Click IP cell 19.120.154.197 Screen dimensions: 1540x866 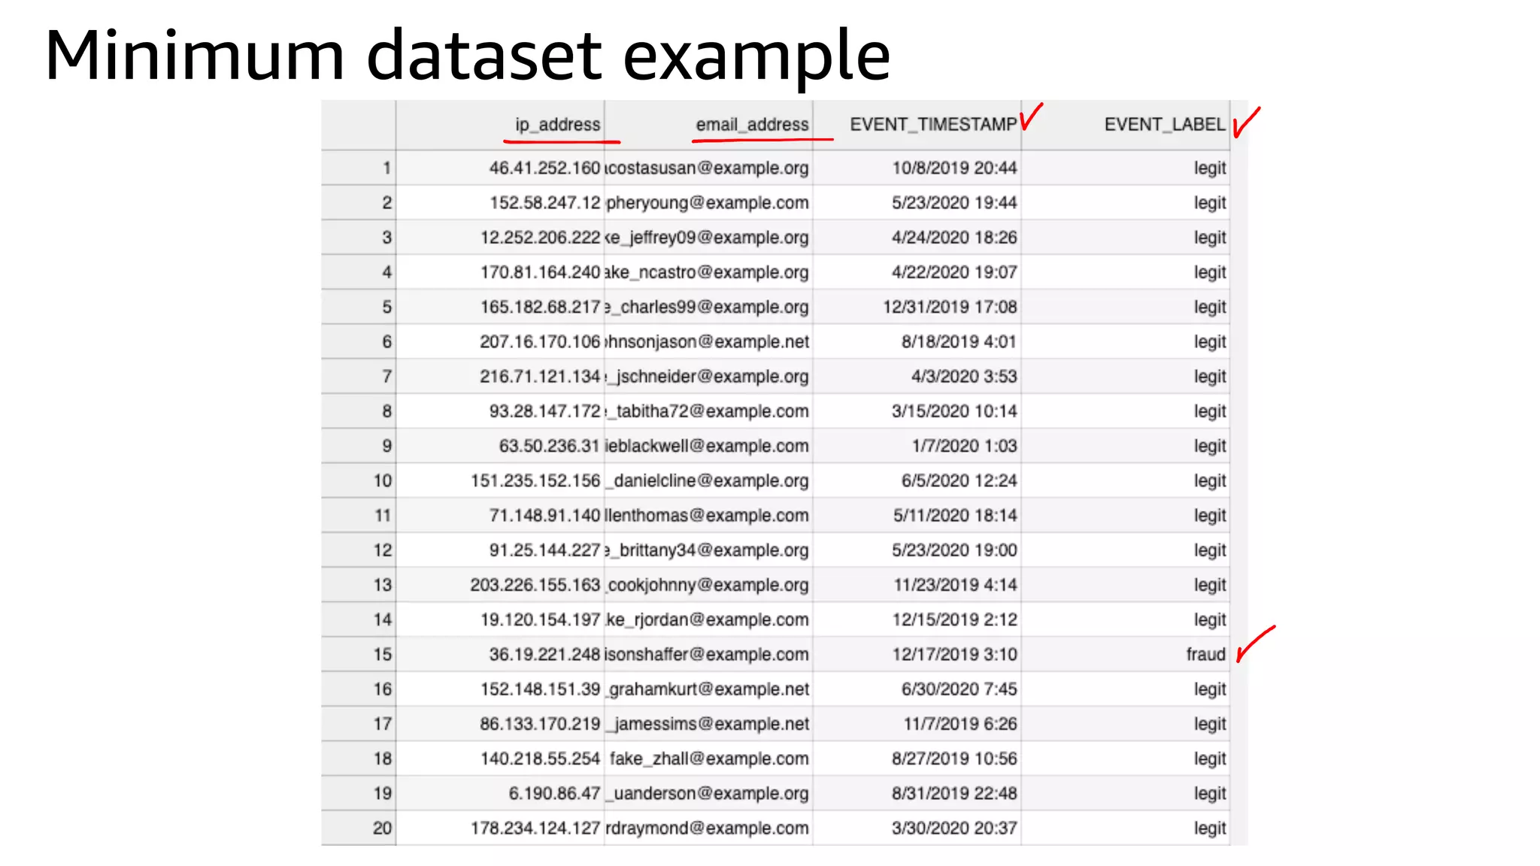tap(500, 619)
